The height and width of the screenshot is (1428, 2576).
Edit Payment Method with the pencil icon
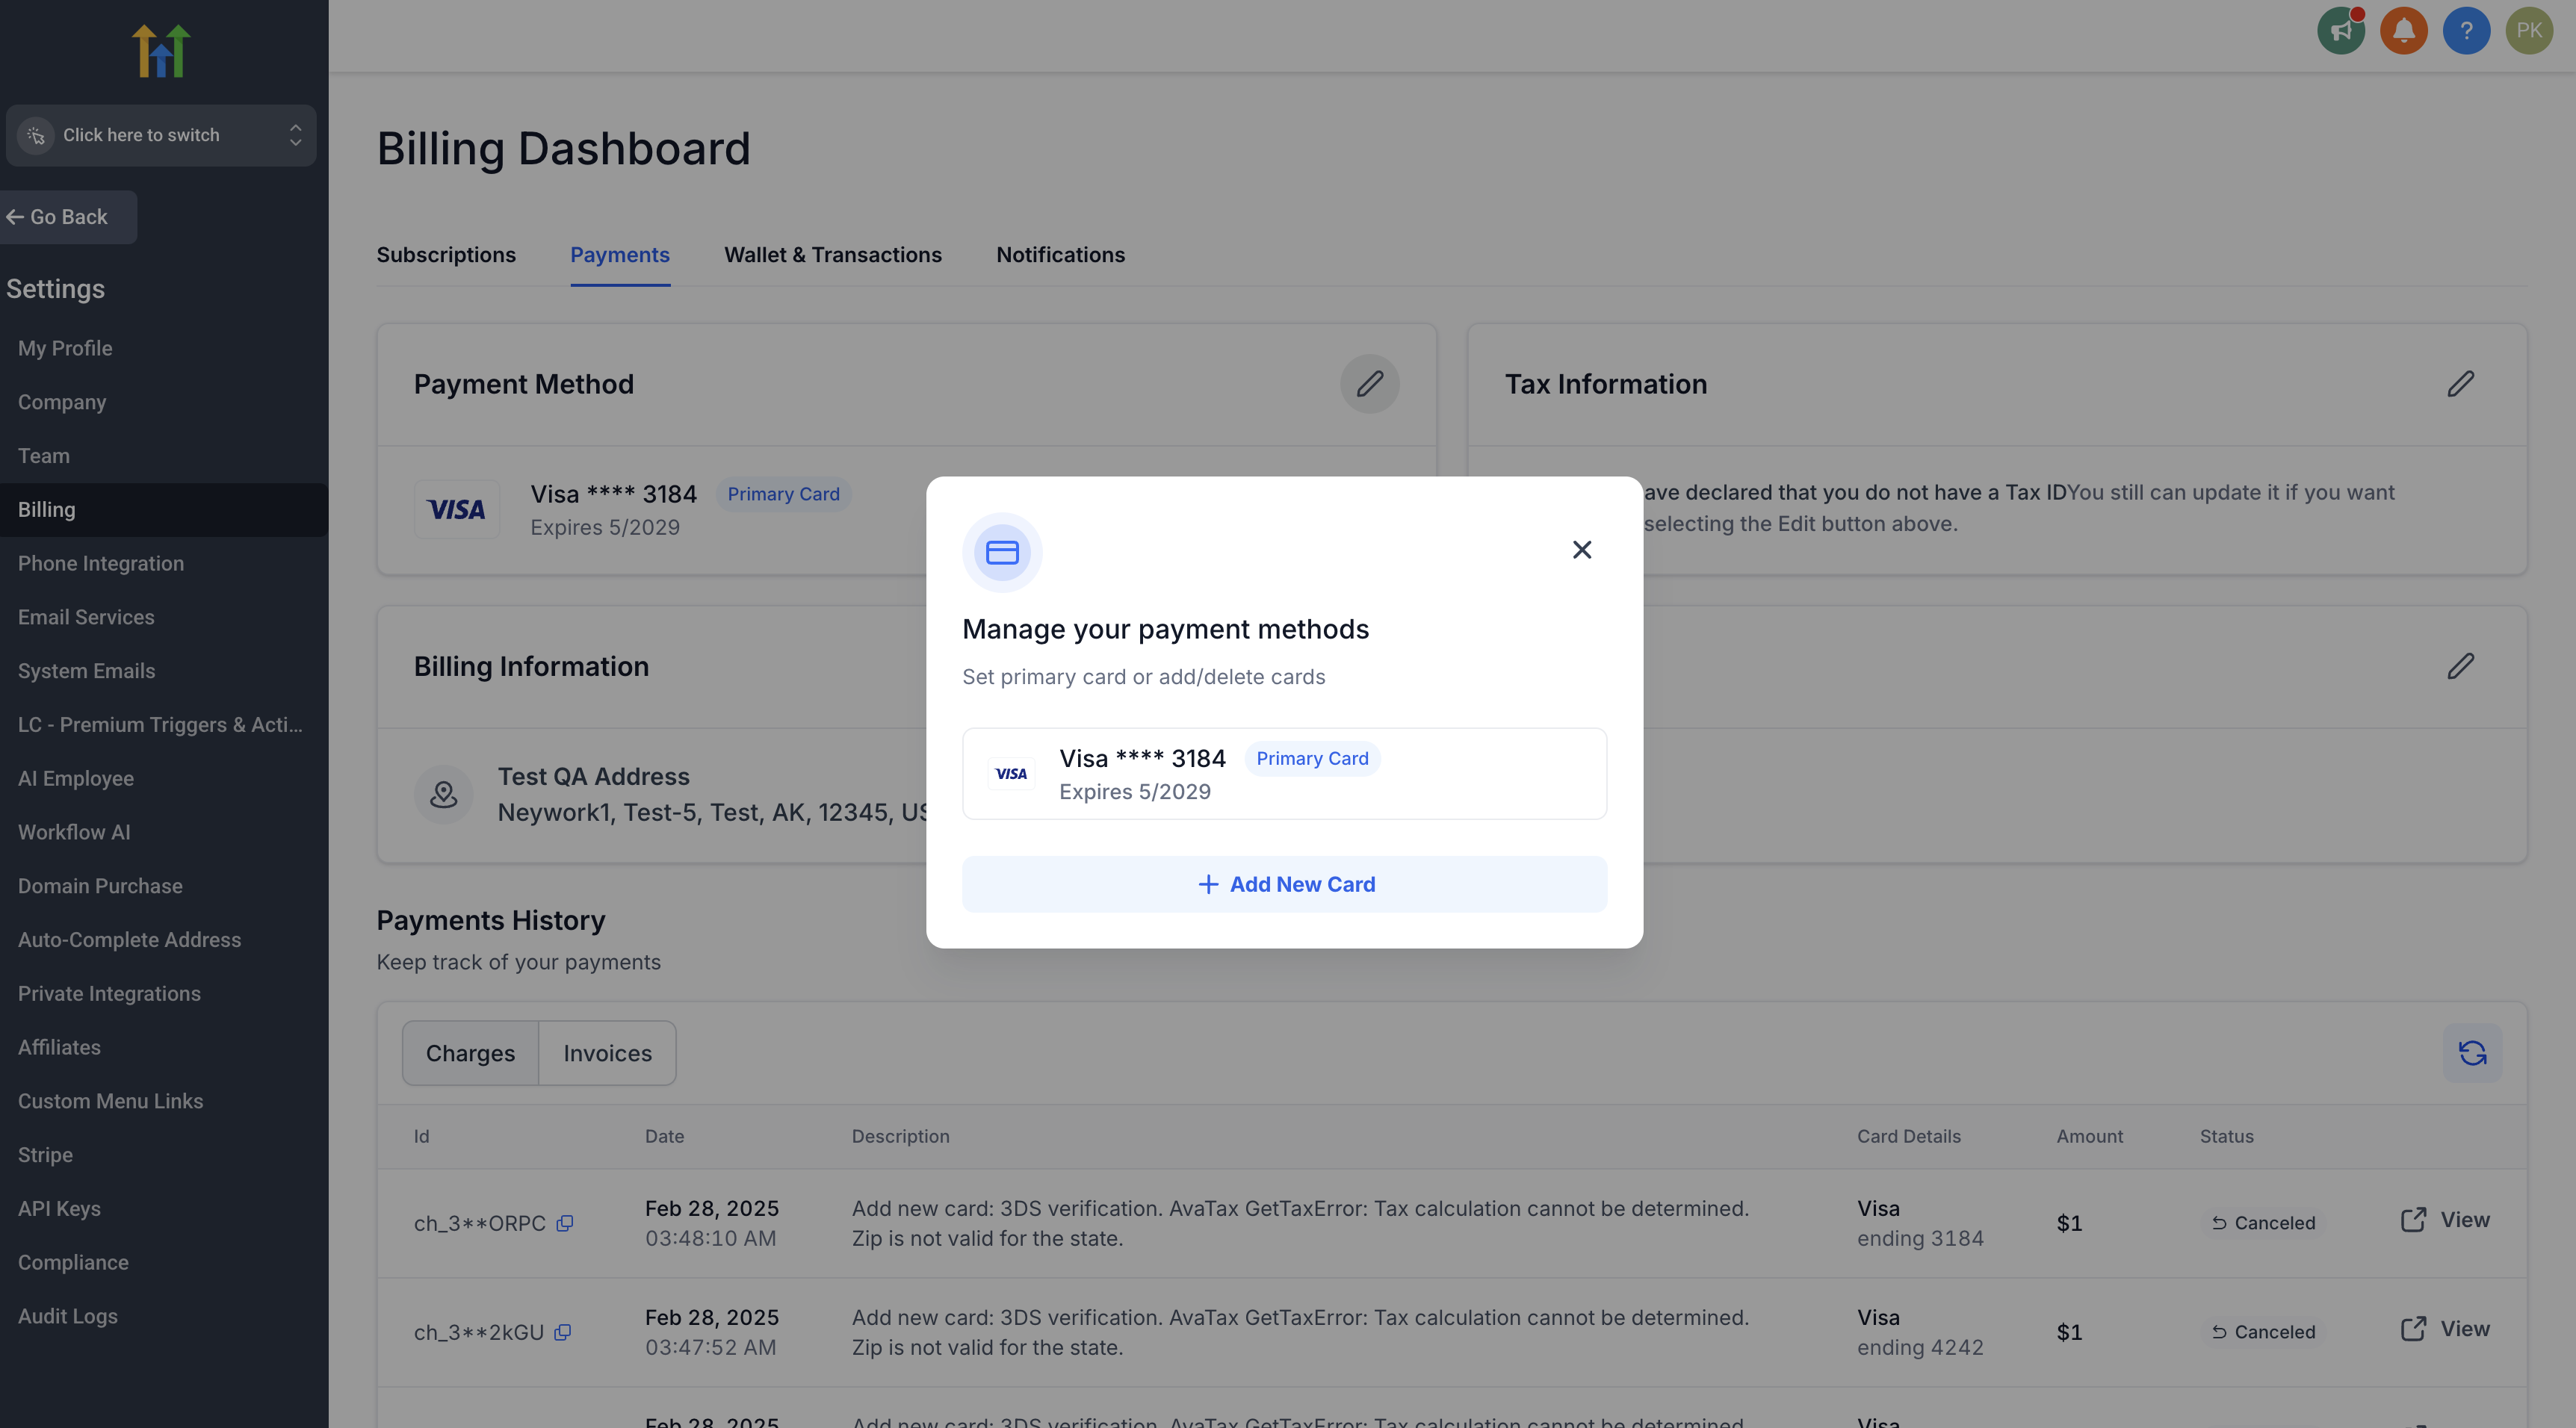coord(1369,384)
